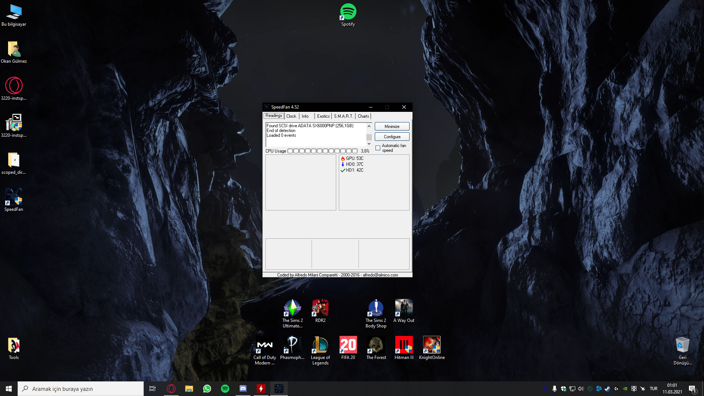Open the volume tray icon
The image size is (704, 396).
point(581,389)
